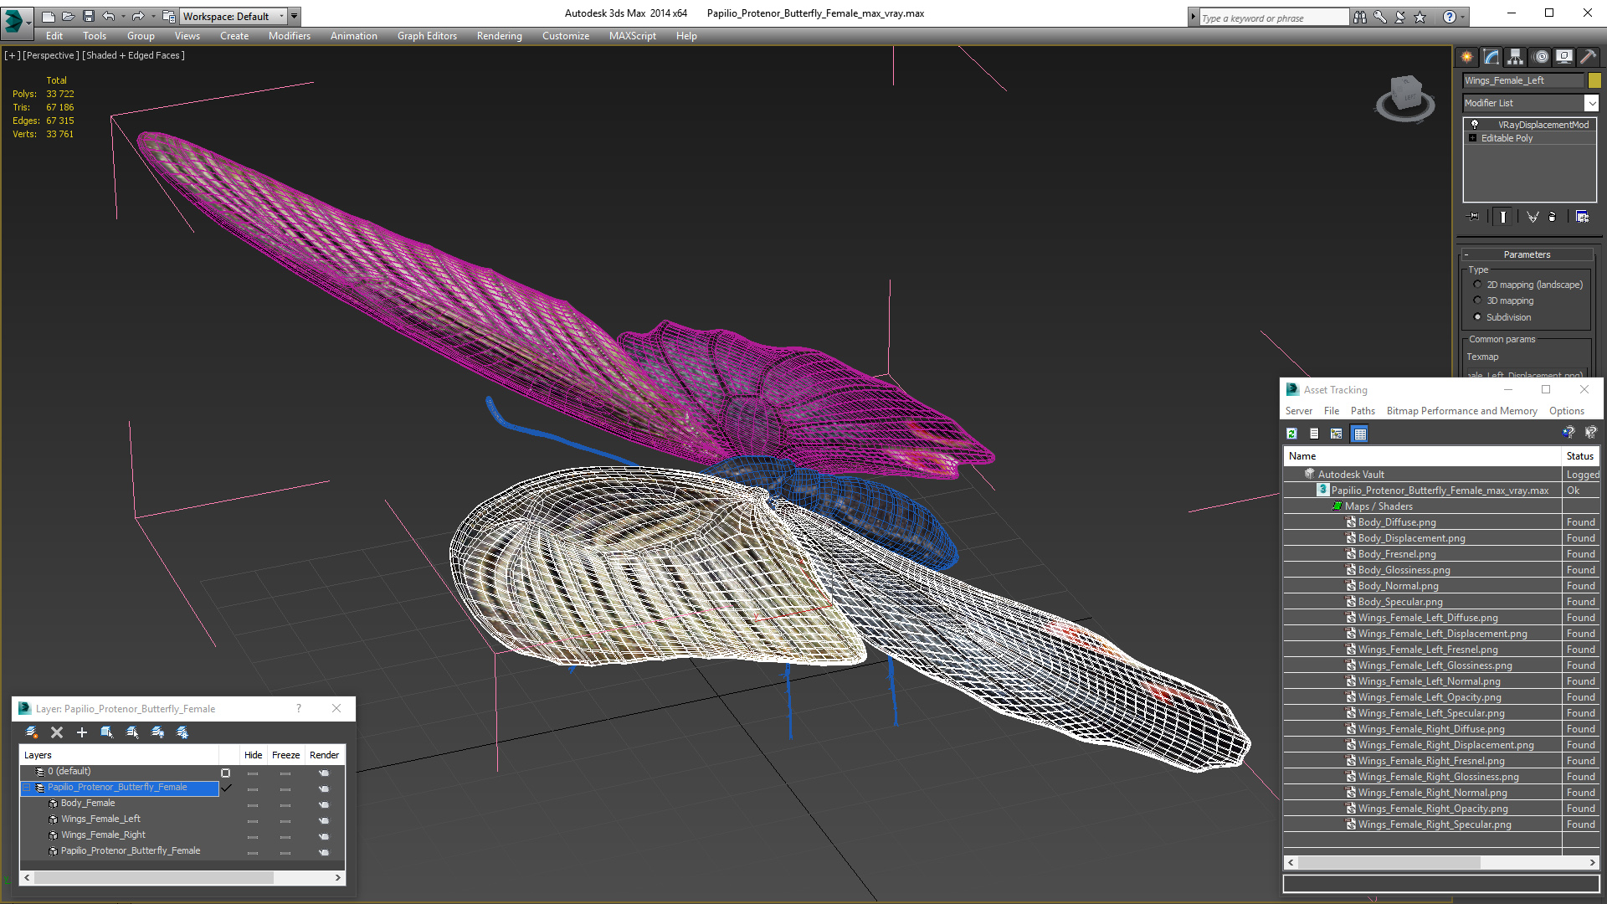
Task: Select 3D mapping radio button
Action: (1477, 300)
